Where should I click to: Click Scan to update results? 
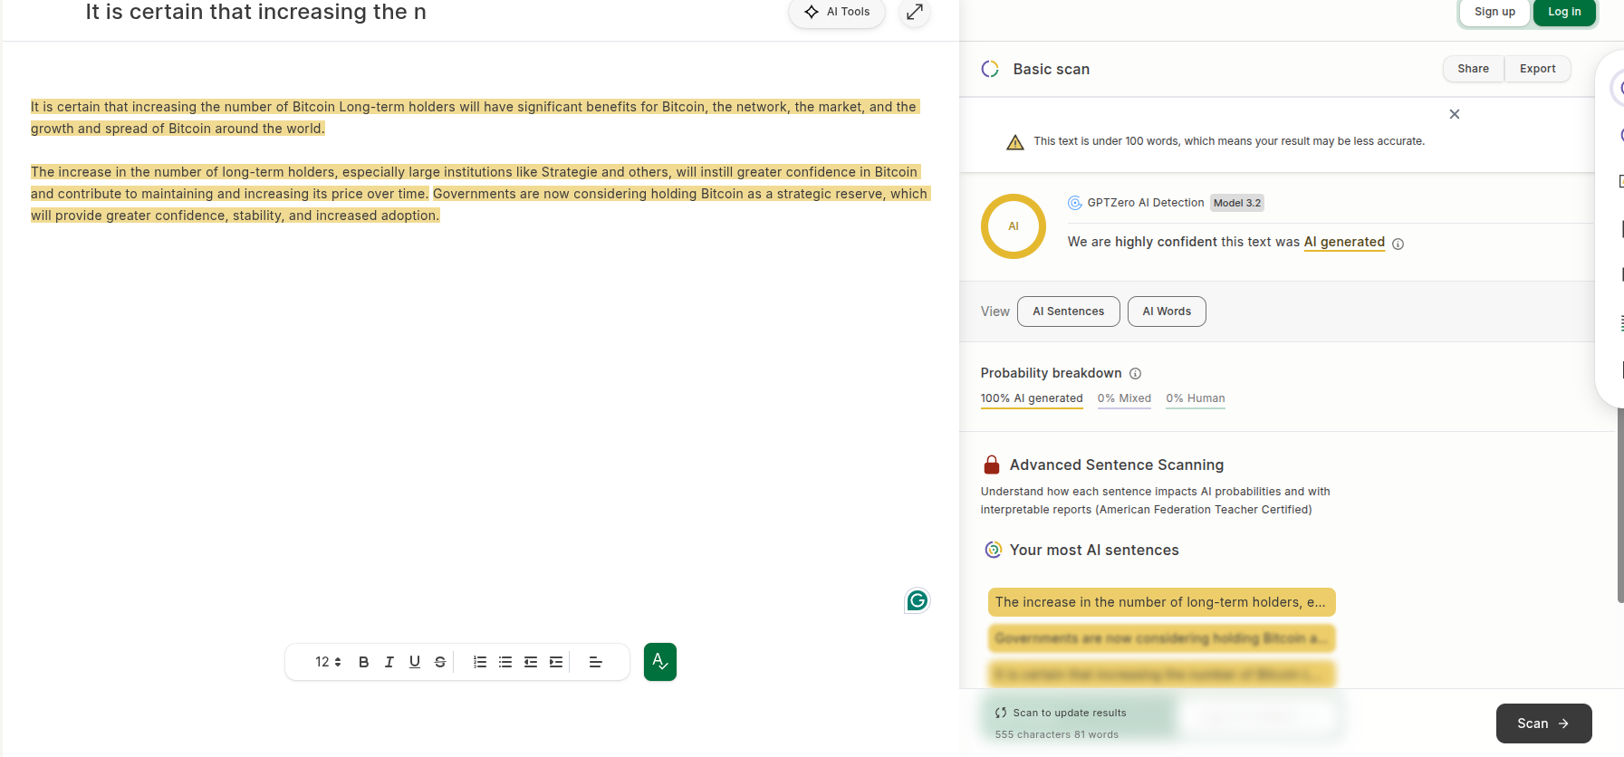(x=1061, y=713)
